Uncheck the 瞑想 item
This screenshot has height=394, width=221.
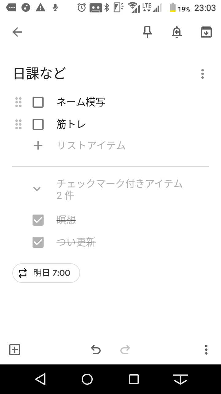point(38,220)
